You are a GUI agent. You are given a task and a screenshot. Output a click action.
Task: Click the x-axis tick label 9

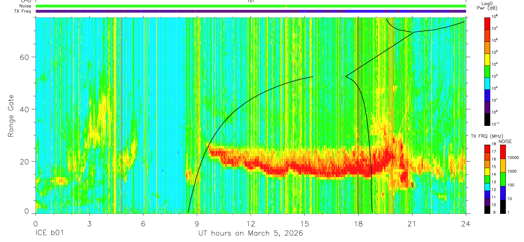point(197,223)
